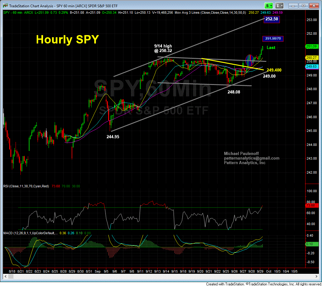Click the 'Michael Paulenoff' name text
Viewport: 322px width, 286px height.
[x=241, y=154]
